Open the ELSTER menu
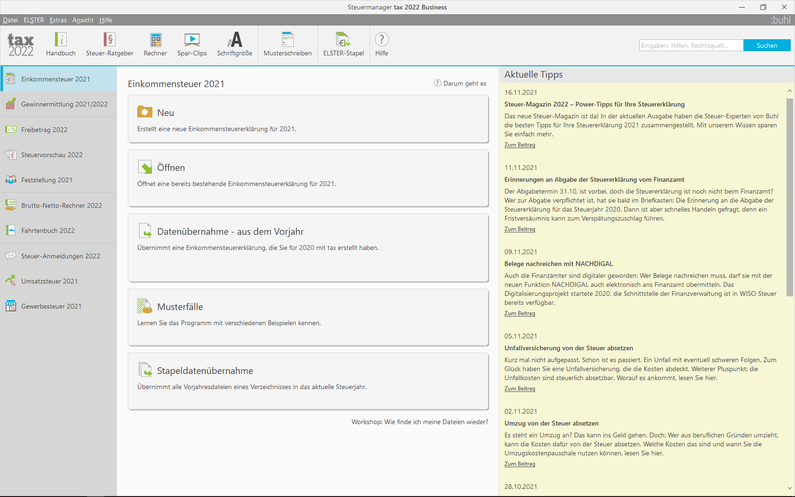The width and height of the screenshot is (795, 497). click(x=34, y=20)
